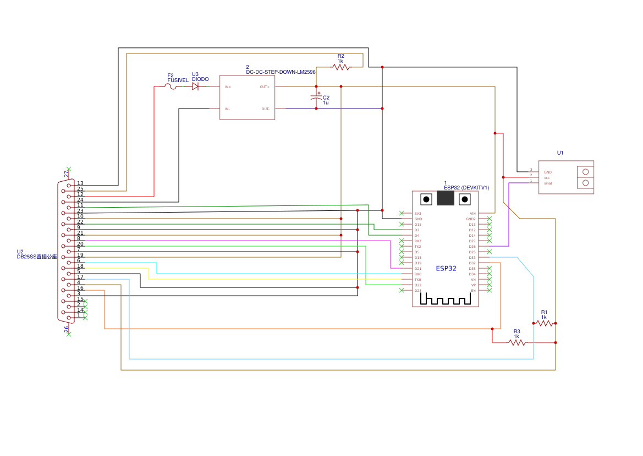643x456 pixels.
Task: Select the 1k resistor R3 symbol
Action: (x=516, y=343)
